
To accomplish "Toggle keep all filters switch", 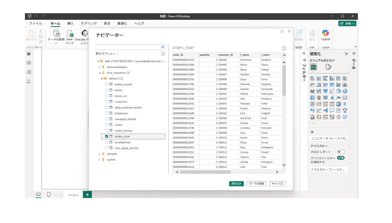I will tap(341, 158).
